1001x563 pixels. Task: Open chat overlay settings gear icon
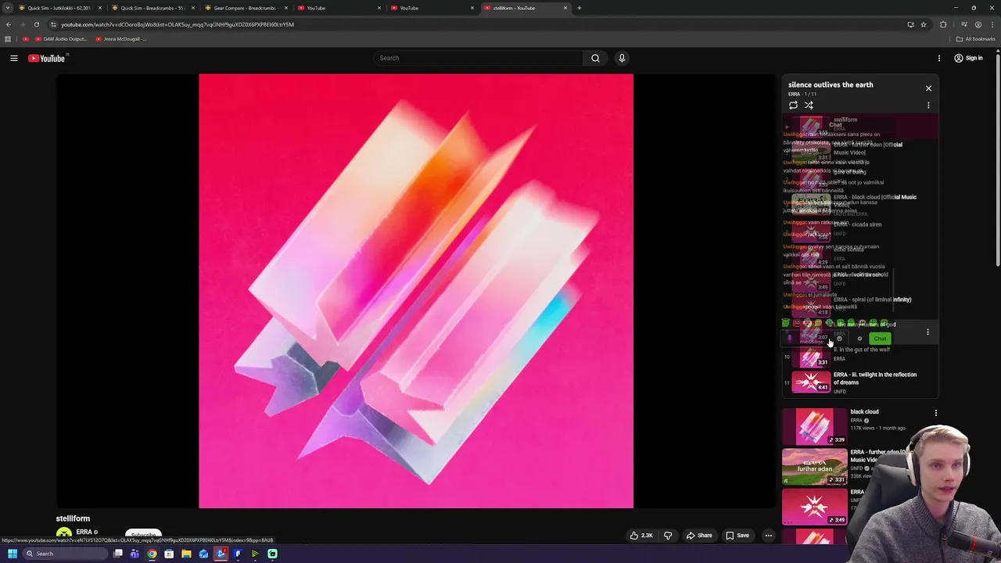tap(859, 339)
